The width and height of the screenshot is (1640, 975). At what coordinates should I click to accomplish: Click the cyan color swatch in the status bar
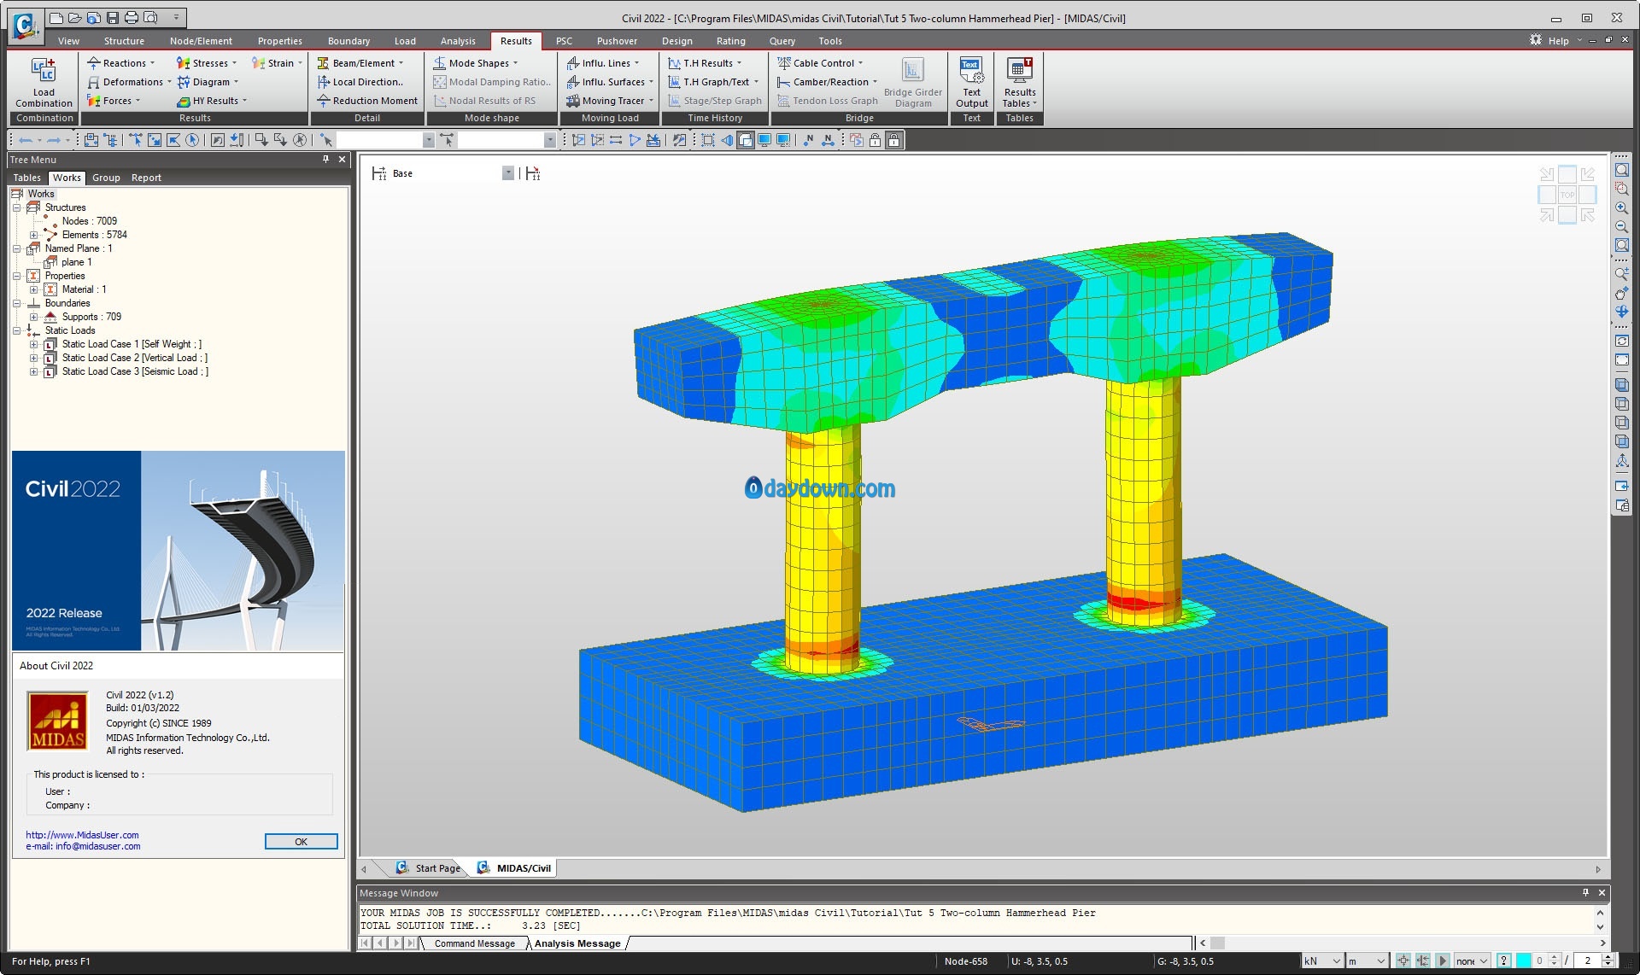(1523, 960)
